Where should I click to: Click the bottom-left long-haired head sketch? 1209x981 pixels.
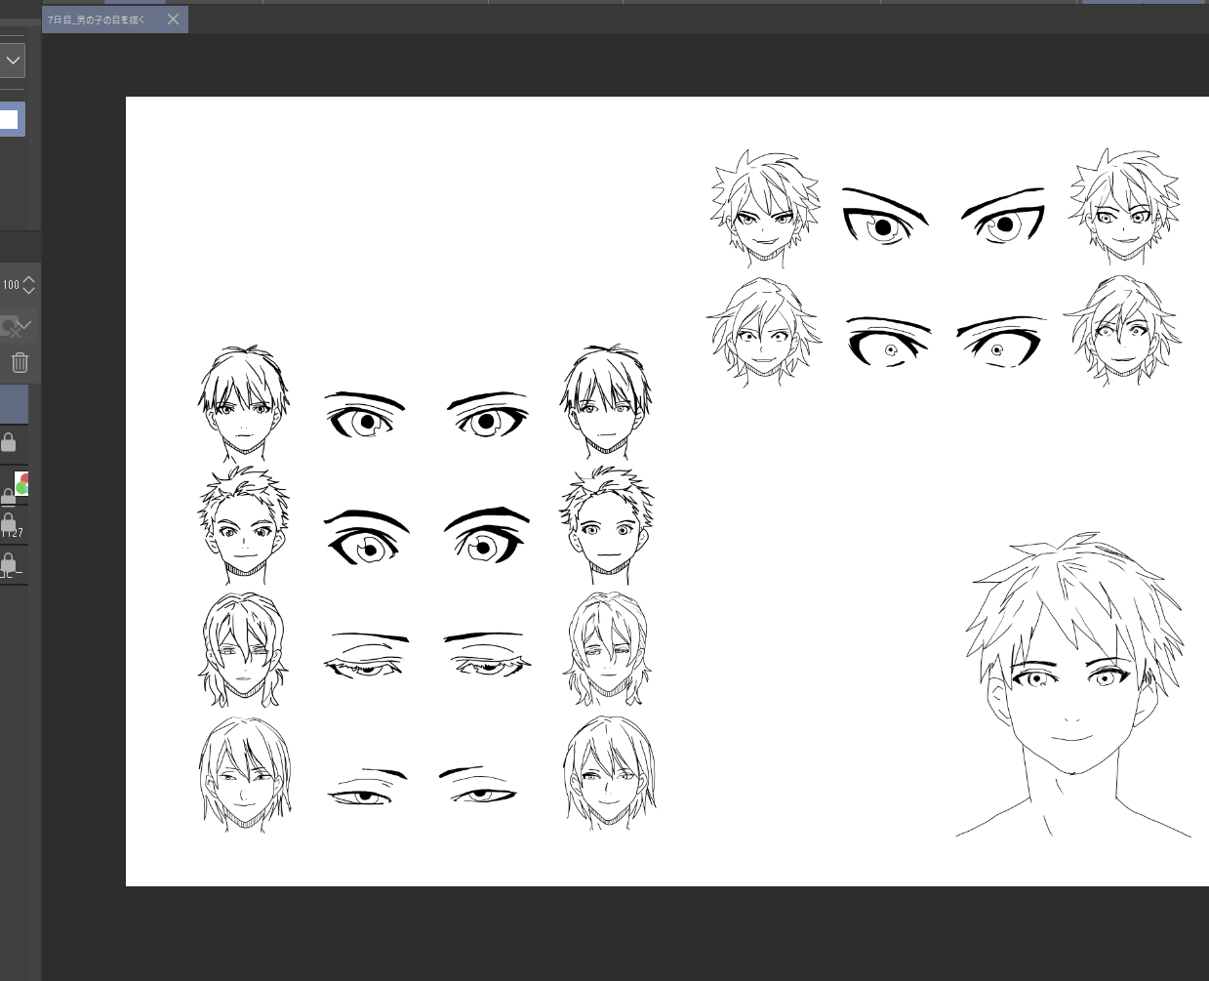click(244, 773)
